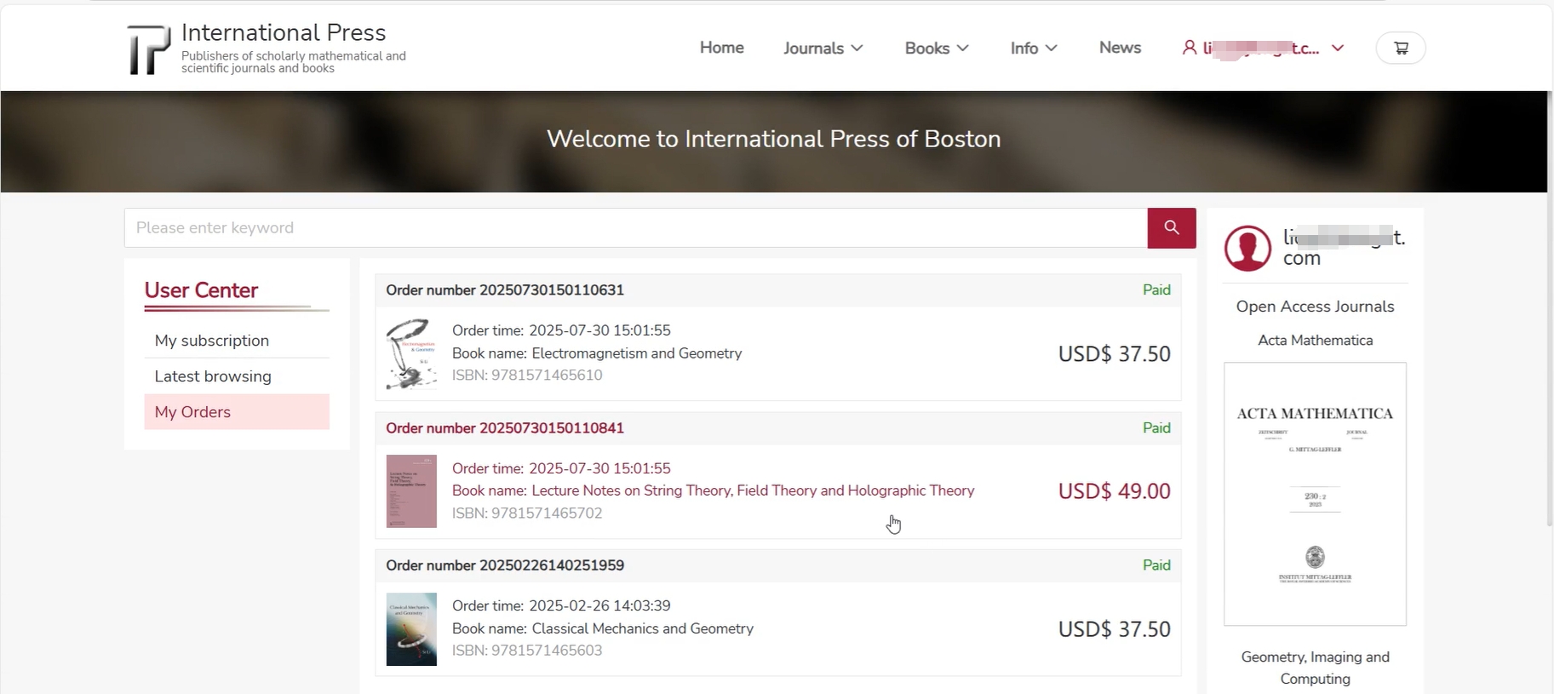Click Order number 20250730150110841
The height and width of the screenshot is (694, 1554).
click(505, 428)
